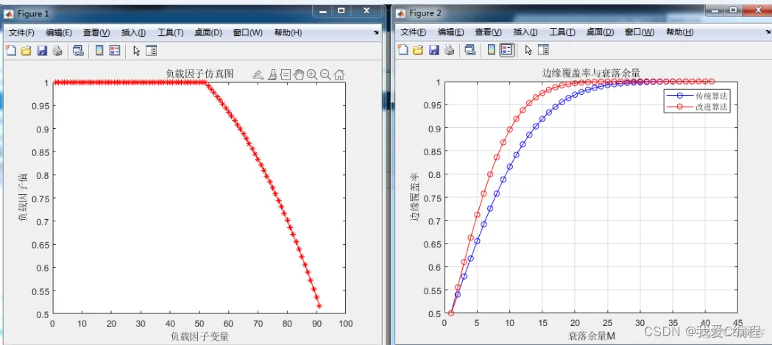Viewport: 772px width, 345px height.
Task: Toggle legend button off in Figure 2
Action: coord(506,50)
